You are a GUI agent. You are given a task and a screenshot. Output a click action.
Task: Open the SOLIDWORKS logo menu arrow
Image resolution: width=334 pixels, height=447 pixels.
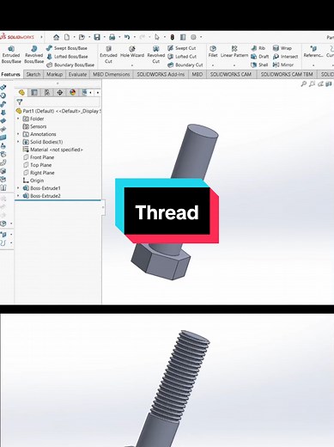click(x=41, y=37)
